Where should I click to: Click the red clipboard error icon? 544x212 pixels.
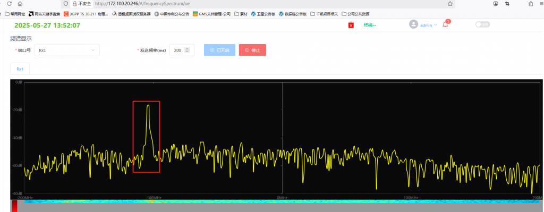351,25
